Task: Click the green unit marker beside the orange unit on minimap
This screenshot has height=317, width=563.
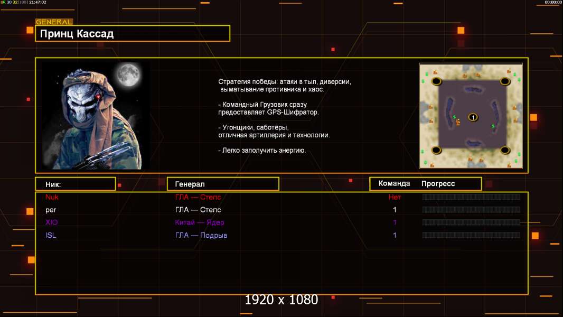Action: (x=454, y=117)
